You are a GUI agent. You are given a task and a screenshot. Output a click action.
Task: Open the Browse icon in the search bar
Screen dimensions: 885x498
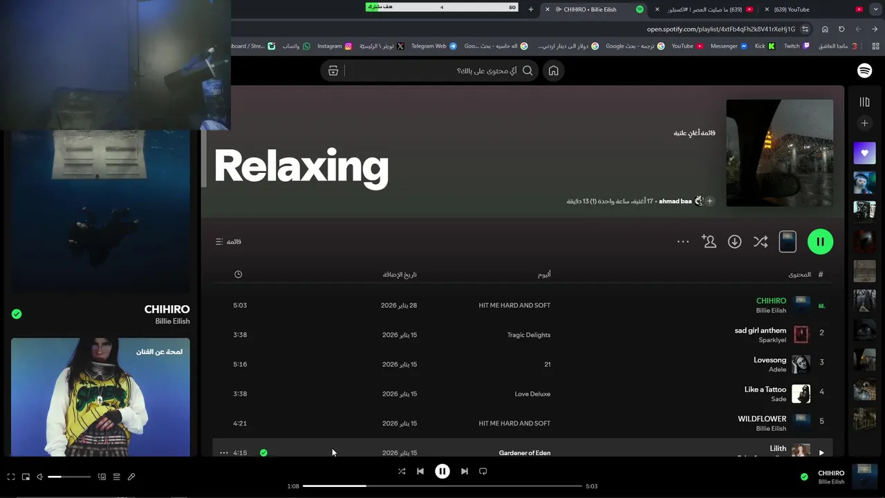point(333,71)
